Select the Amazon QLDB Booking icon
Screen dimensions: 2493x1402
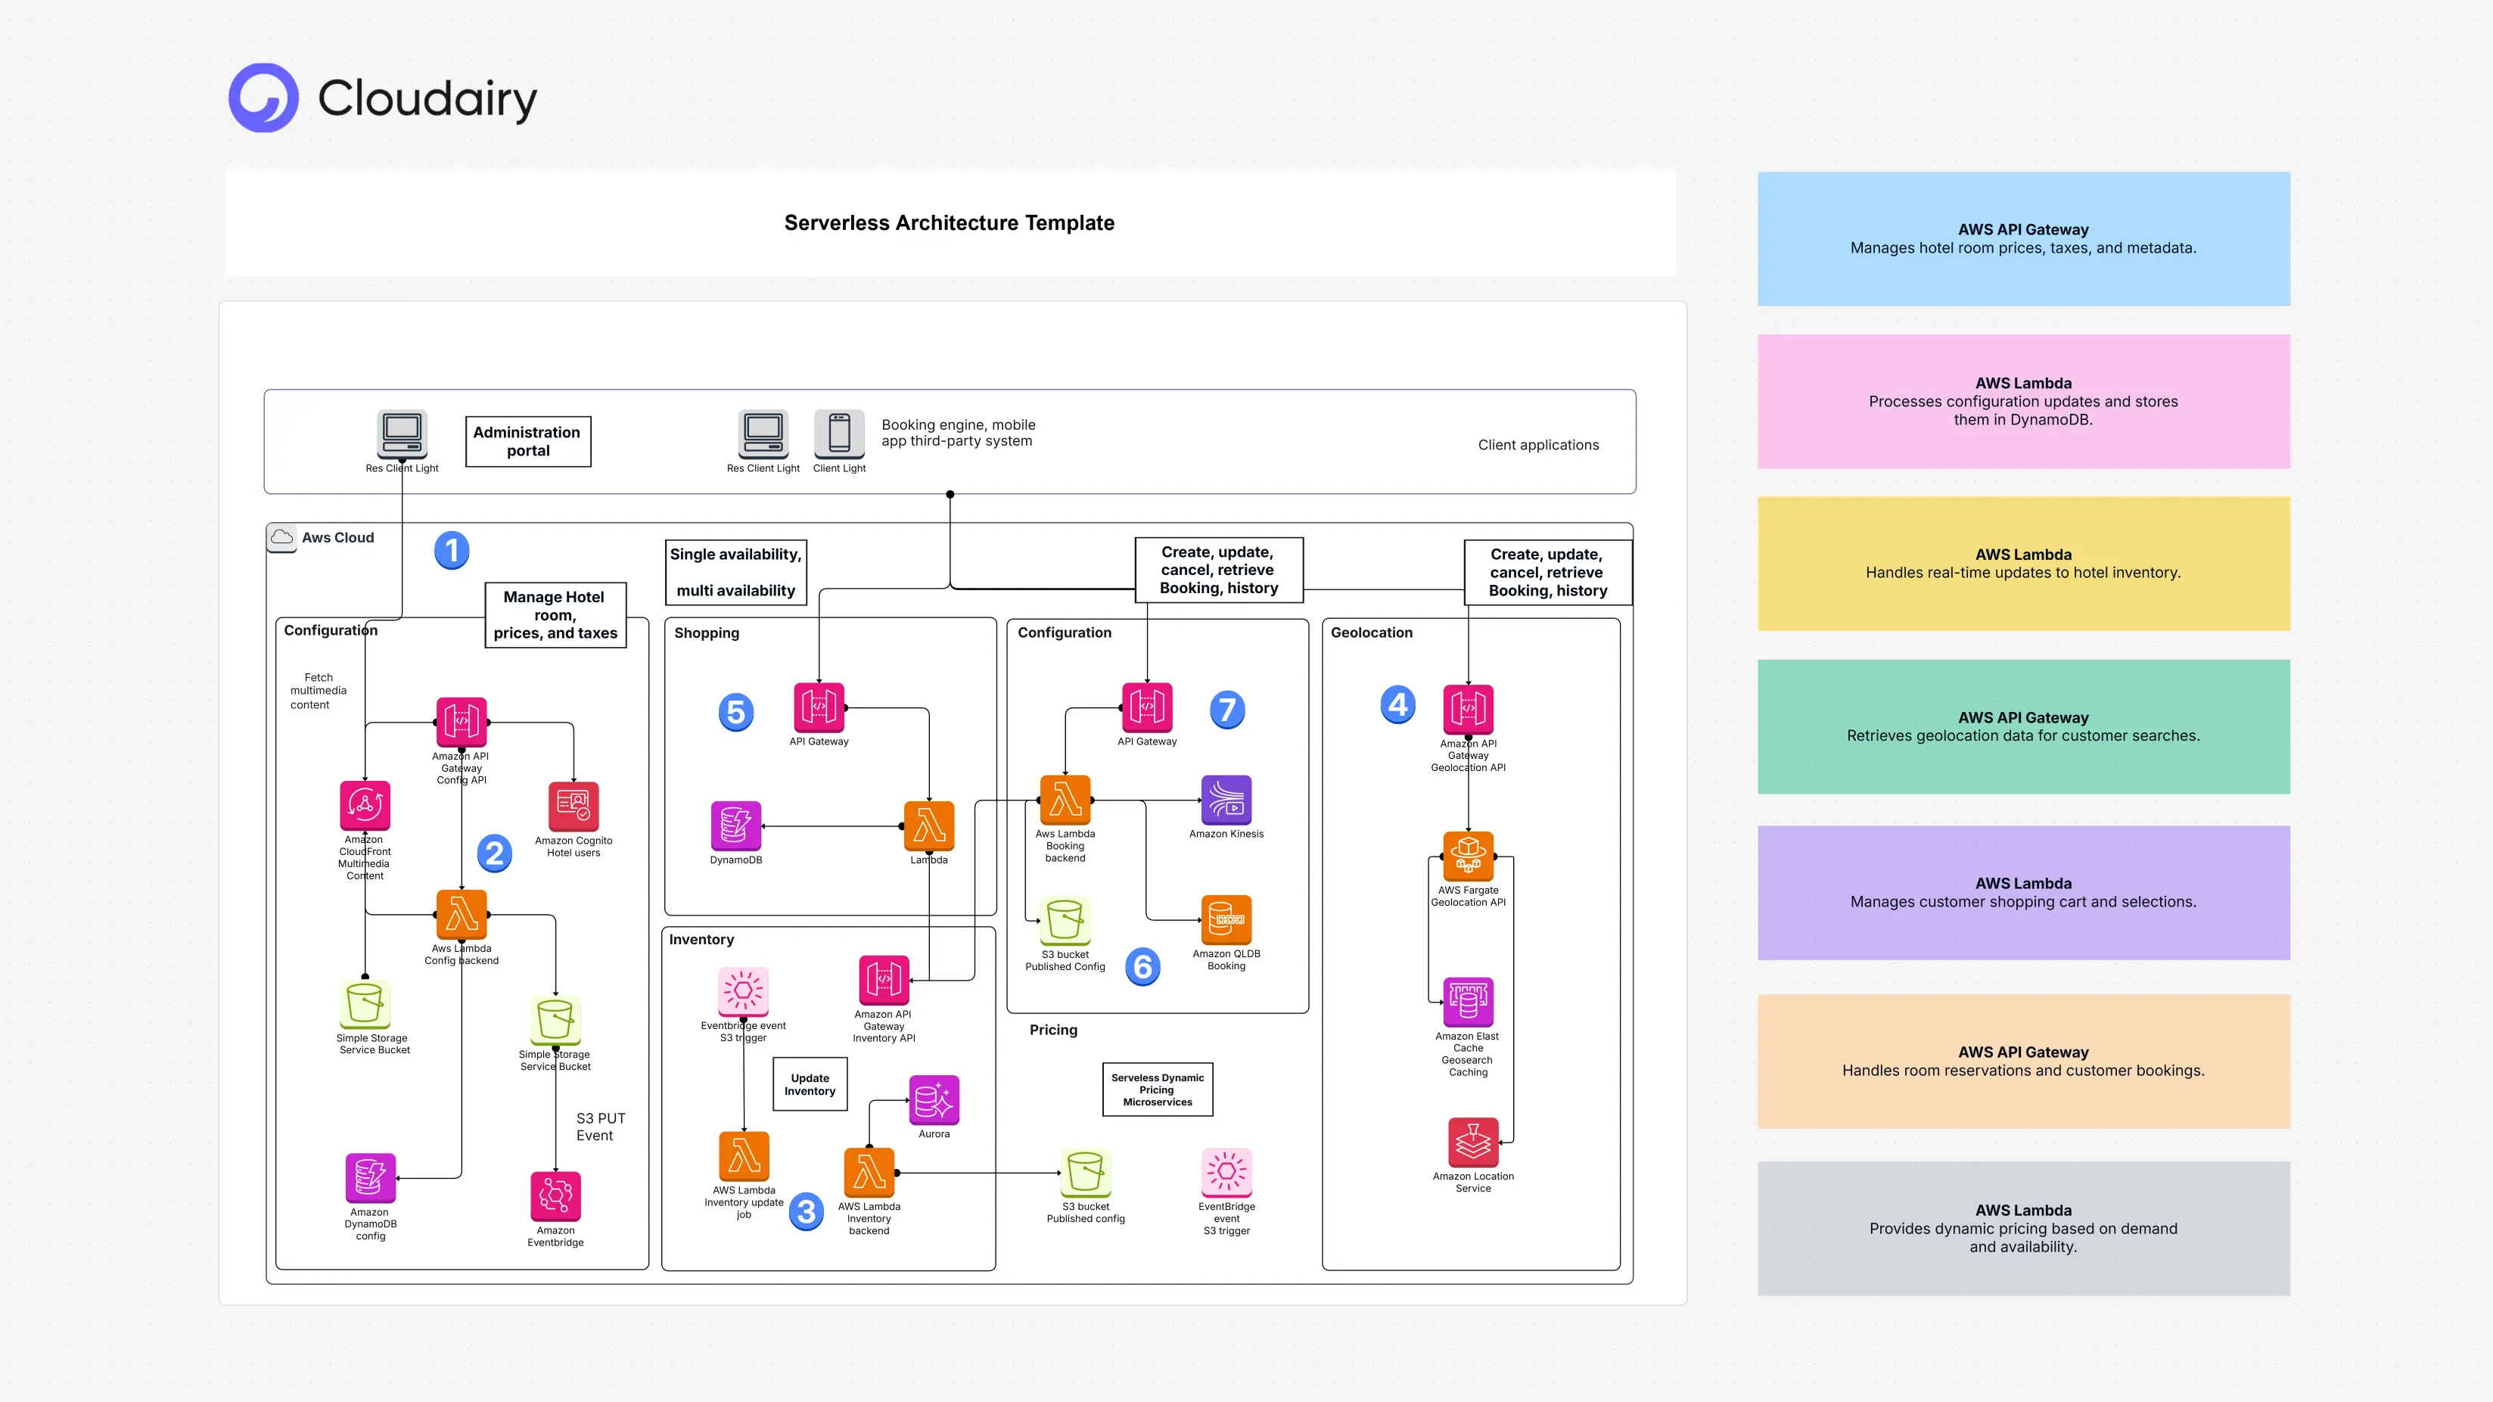[x=1226, y=920]
